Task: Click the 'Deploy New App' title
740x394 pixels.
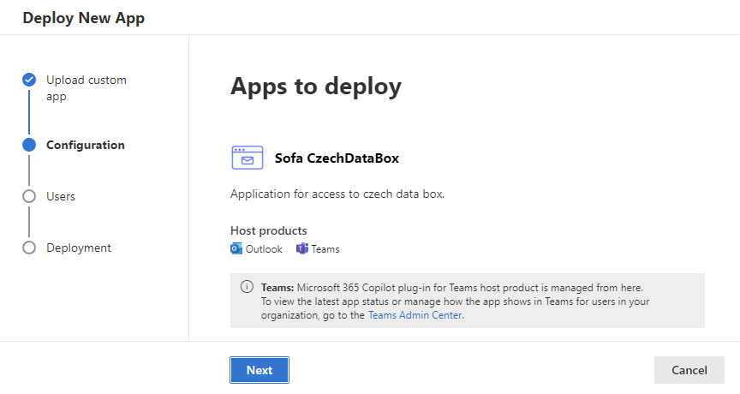Action: click(x=84, y=18)
